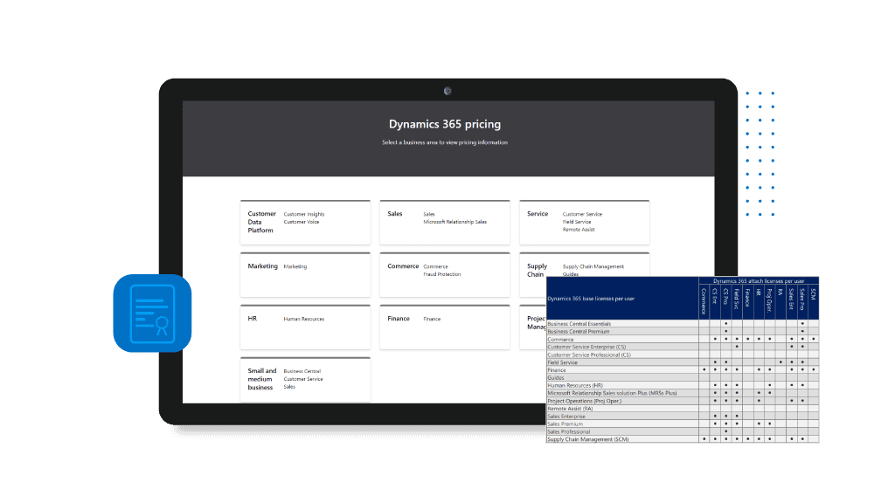Open the Business Central link
The height and width of the screenshot is (503, 895).
pyautogui.click(x=302, y=371)
